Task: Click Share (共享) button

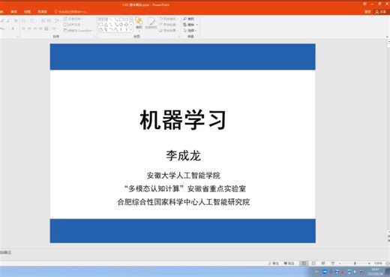Action: 381,11
